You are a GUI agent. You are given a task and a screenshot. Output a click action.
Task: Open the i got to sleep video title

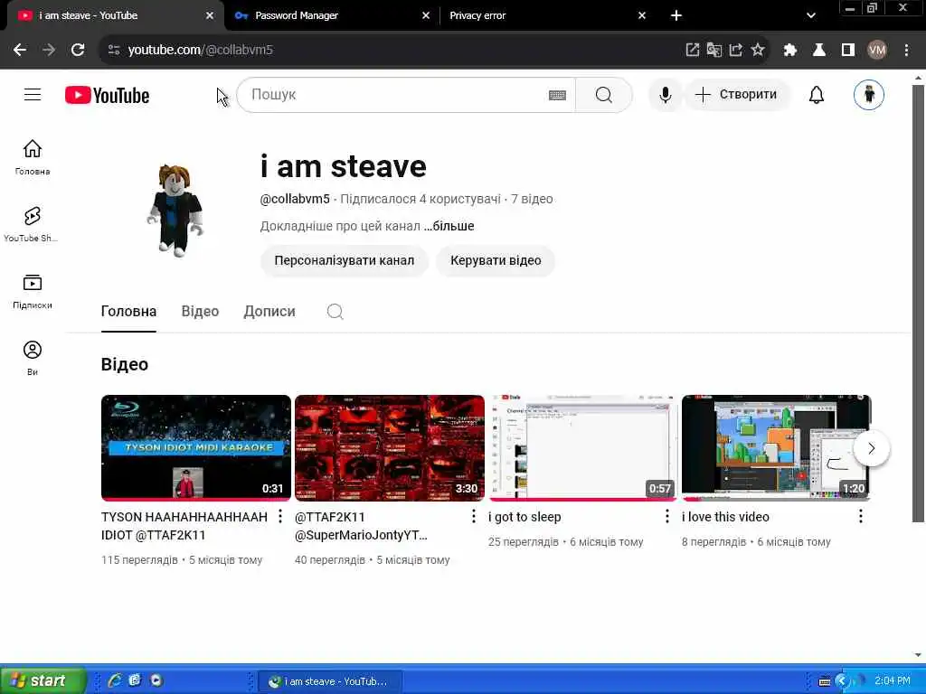[524, 517]
